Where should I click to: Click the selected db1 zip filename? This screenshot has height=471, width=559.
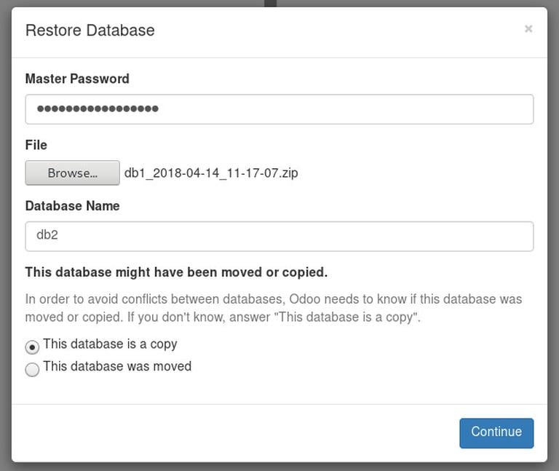[x=211, y=173]
